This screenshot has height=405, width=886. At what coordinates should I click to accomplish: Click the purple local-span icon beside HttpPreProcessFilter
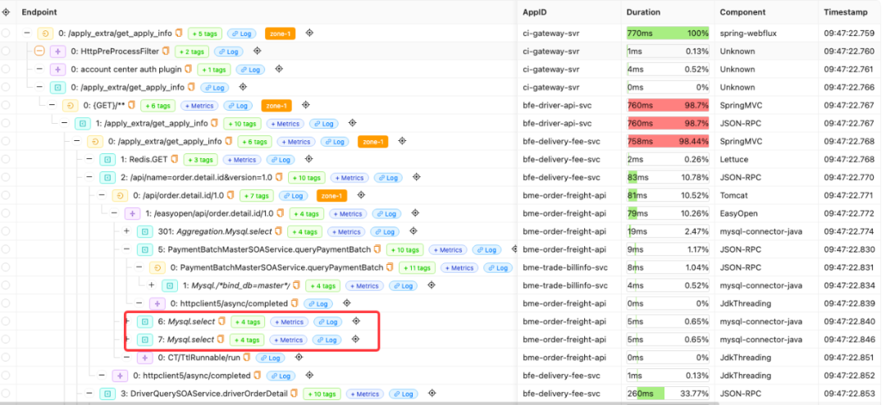57,52
